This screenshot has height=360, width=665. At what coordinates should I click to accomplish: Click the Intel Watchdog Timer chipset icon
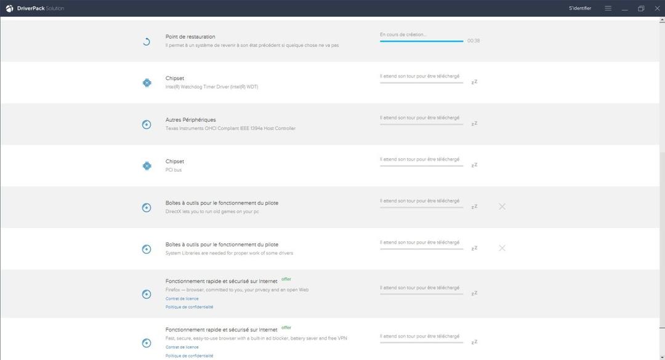(147, 82)
